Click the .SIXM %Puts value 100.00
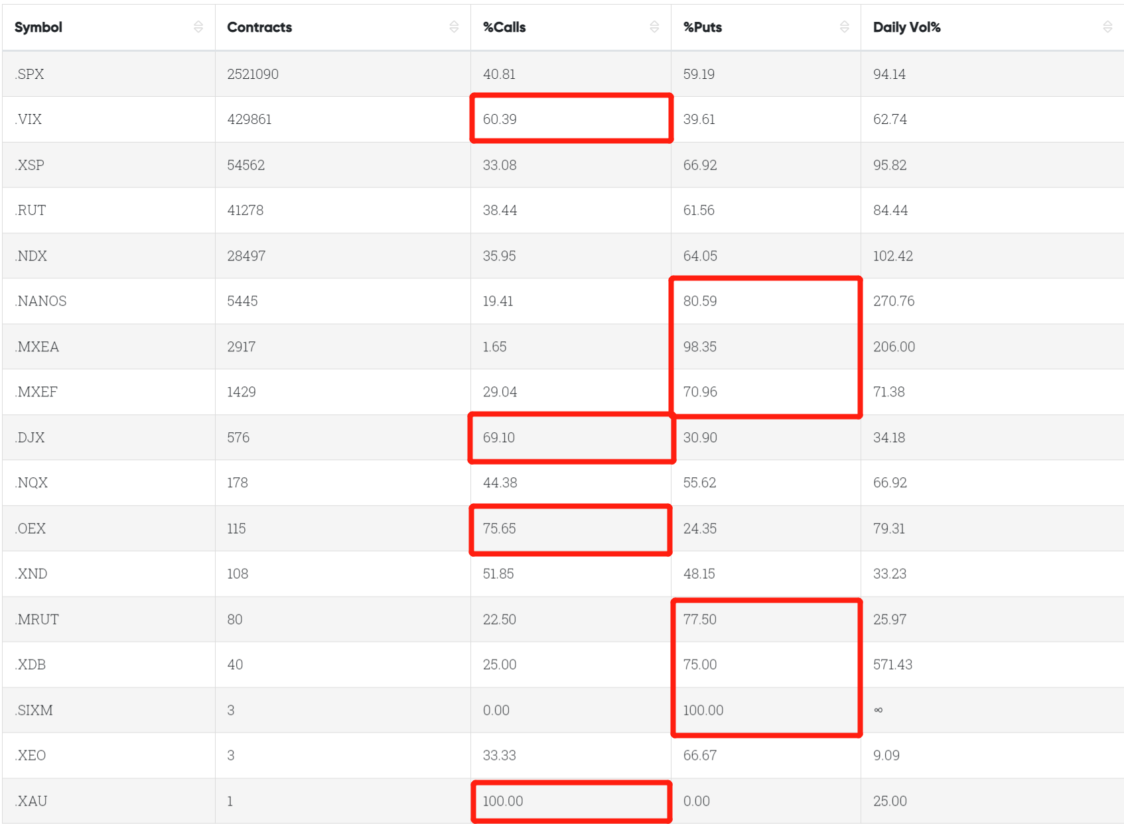The height and width of the screenshot is (824, 1124). 703,710
